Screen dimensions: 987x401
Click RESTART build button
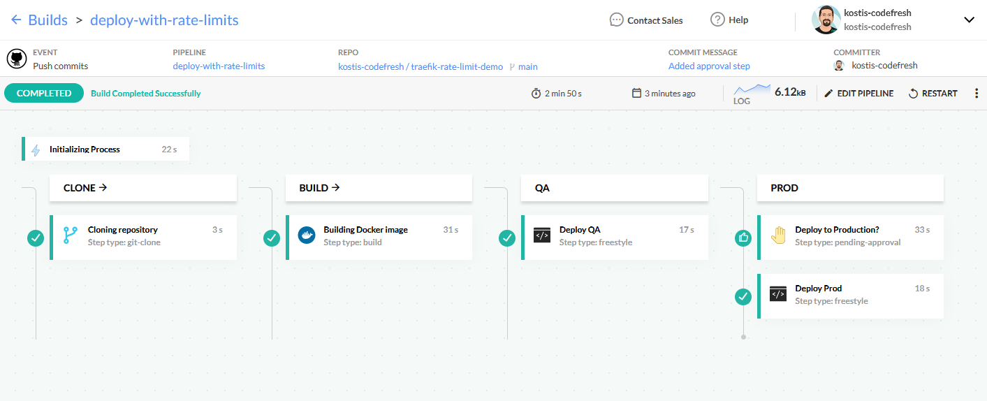pos(933,93)
